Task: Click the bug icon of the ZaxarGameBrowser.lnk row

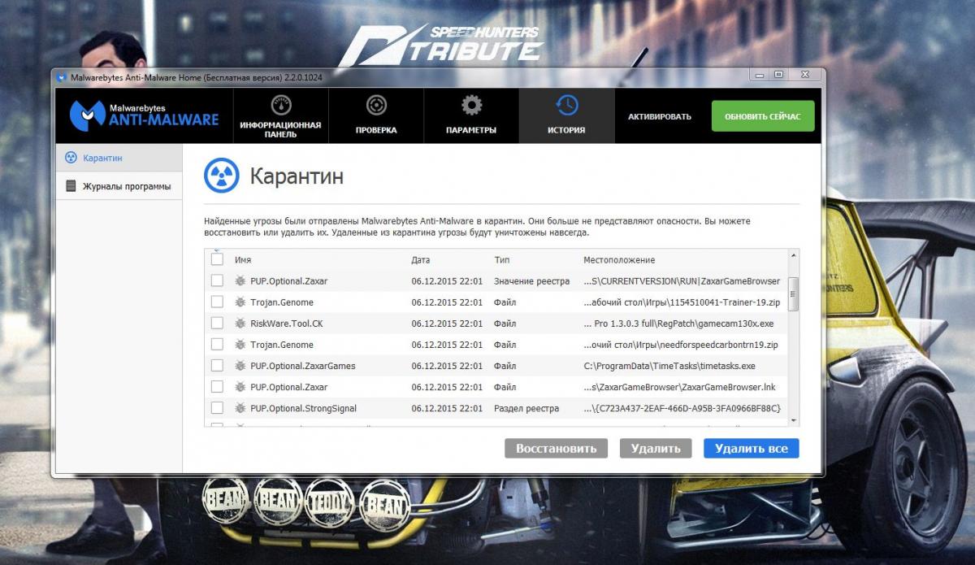Action: pos(240,387)
